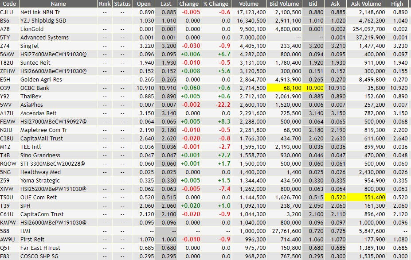Select CapitaCom Trust name
This screenshot has height=260, width=411.
click(42, 214)
